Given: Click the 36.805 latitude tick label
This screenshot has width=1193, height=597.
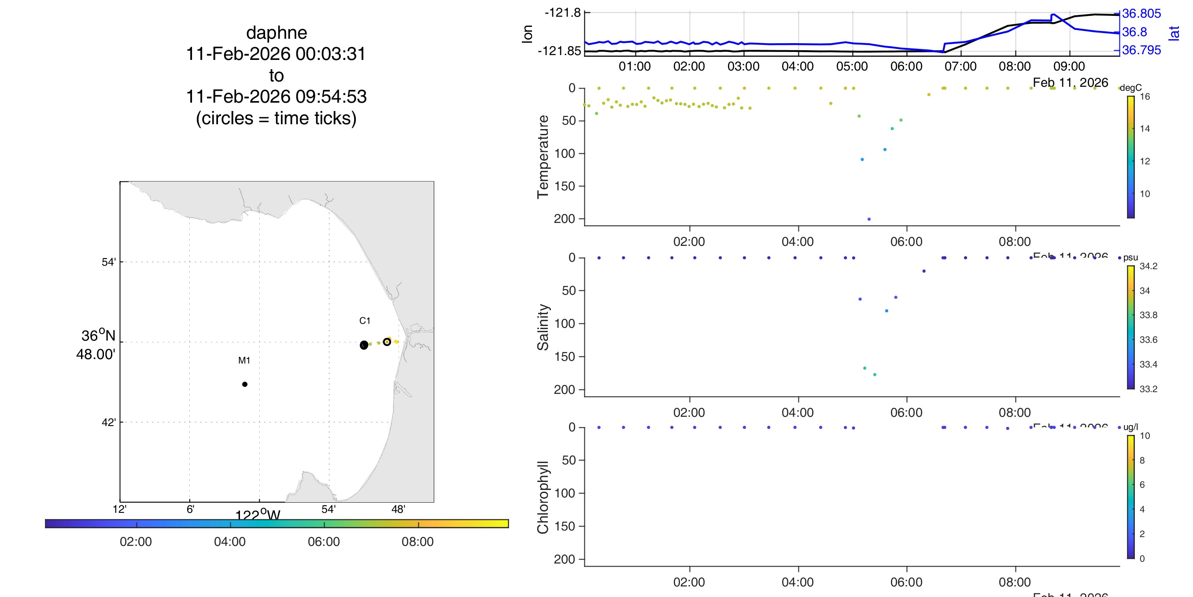Looking at the screenshot, I should click(x=1141, y=14).
